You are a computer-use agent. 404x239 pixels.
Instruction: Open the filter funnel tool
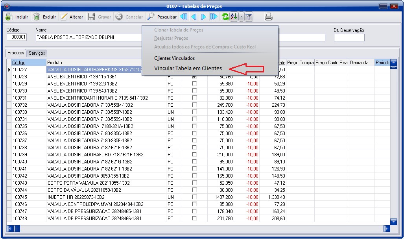[249, 17]
